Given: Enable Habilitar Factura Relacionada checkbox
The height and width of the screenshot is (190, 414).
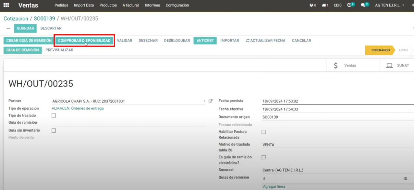Looking at the screenshot, I should pyautogui.click(x=264, y=132).
